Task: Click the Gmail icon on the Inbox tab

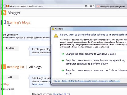Action: [x=98, y=6]
